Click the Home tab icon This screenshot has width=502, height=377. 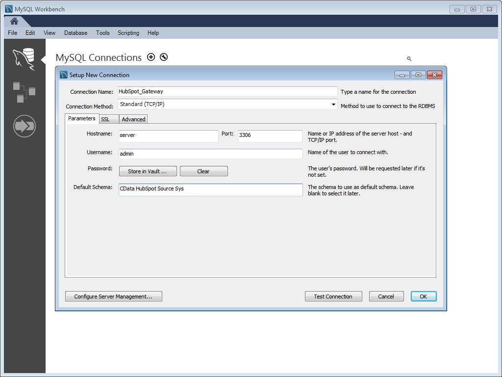click(14, 21)
